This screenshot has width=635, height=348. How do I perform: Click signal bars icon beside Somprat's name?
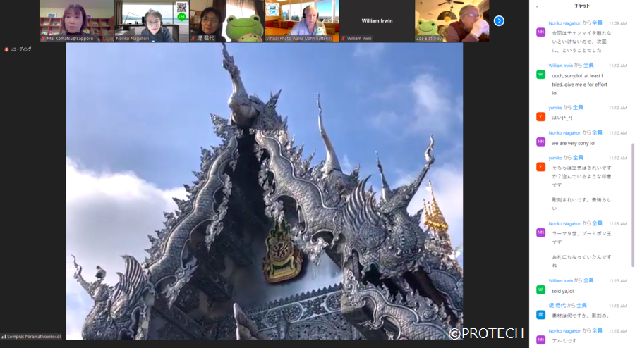pos(4,336)
